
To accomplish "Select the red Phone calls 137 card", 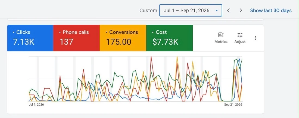I will (x=76, y=38).
